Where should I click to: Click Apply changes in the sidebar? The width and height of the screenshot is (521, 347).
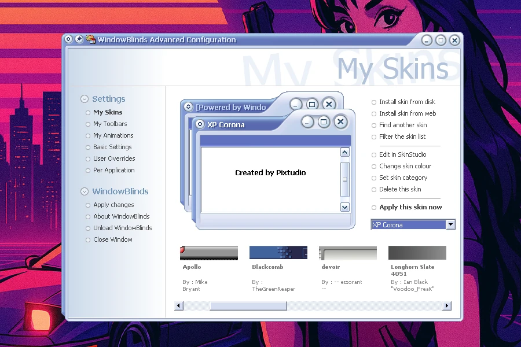(113, 205)
